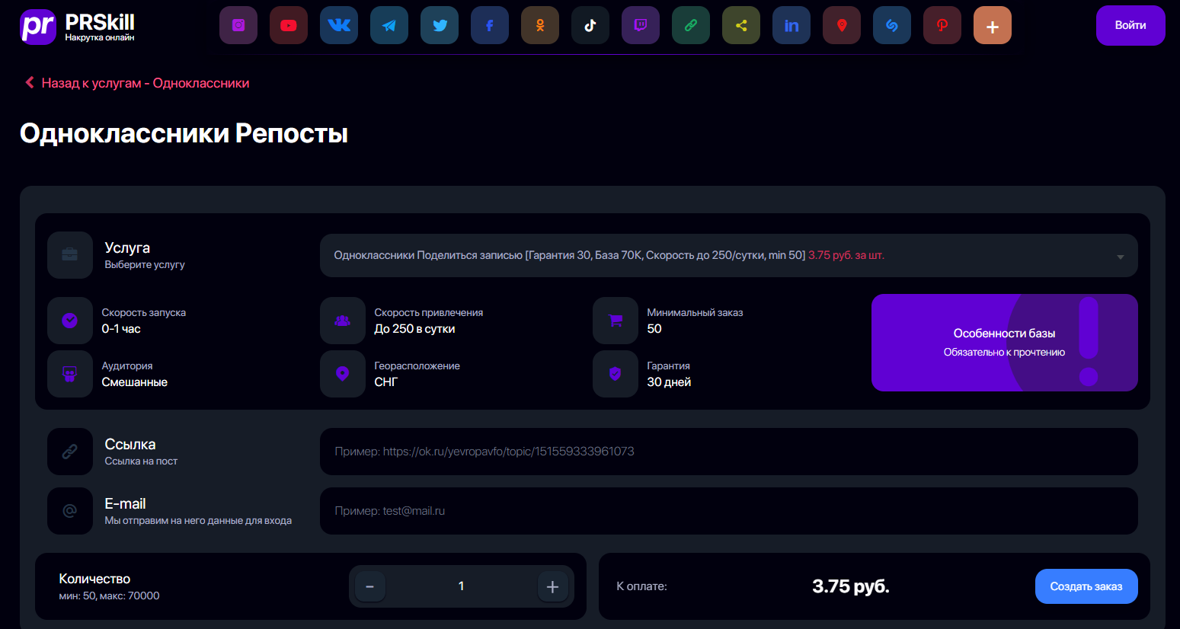Click the chain icon beside Ссылка

point(70,452)
